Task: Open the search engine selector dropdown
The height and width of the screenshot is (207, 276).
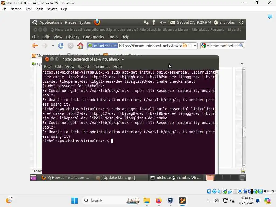Action: click(205, 46)
